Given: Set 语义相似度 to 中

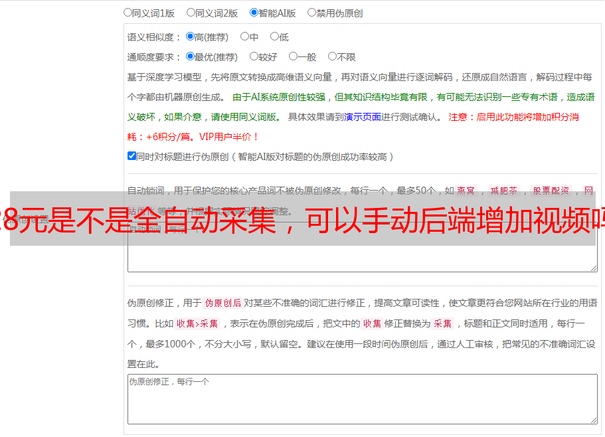Looking at the screenshot, I should pos(244,37).
